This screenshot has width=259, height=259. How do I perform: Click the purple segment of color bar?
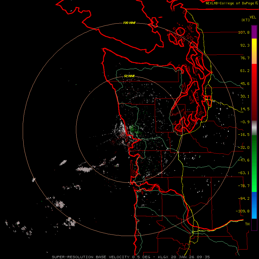(x=254, y=32)
